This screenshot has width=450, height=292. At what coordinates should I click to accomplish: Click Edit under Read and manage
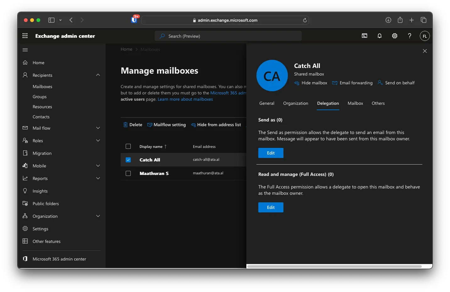click(271, 207)
